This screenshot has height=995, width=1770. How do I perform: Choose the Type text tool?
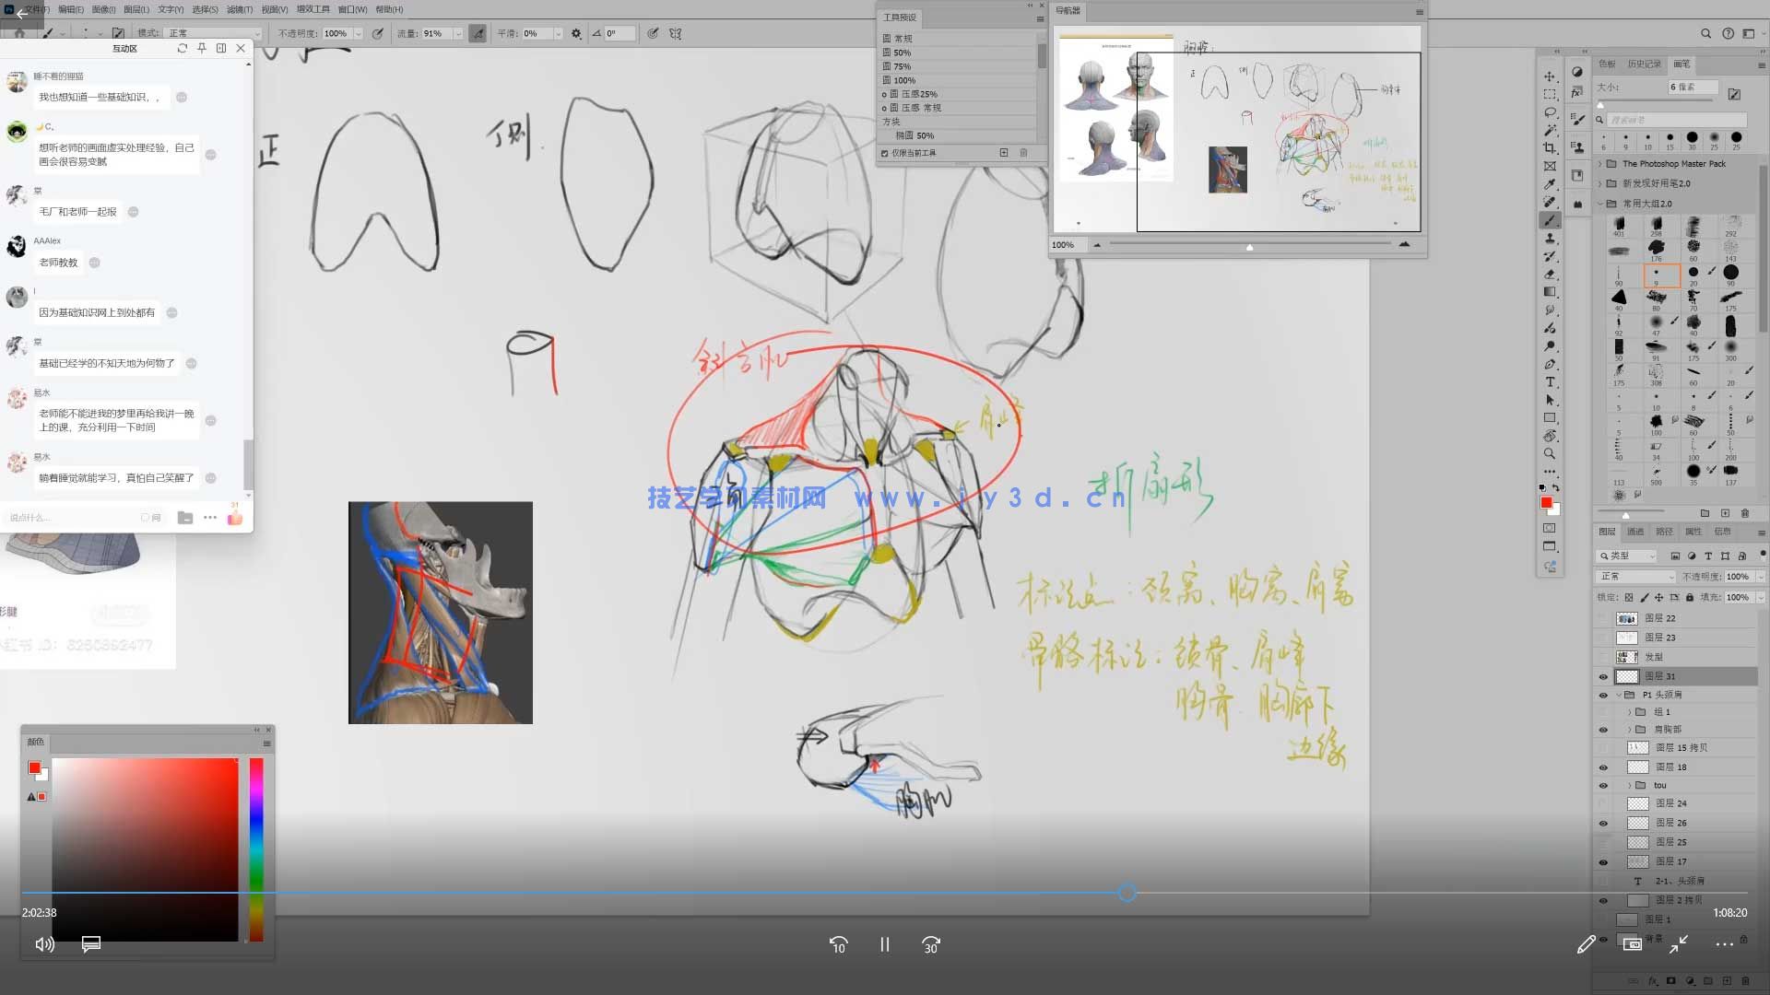[x=1550, y=382]
